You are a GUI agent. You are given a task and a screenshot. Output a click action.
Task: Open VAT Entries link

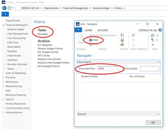pos(44,56)
